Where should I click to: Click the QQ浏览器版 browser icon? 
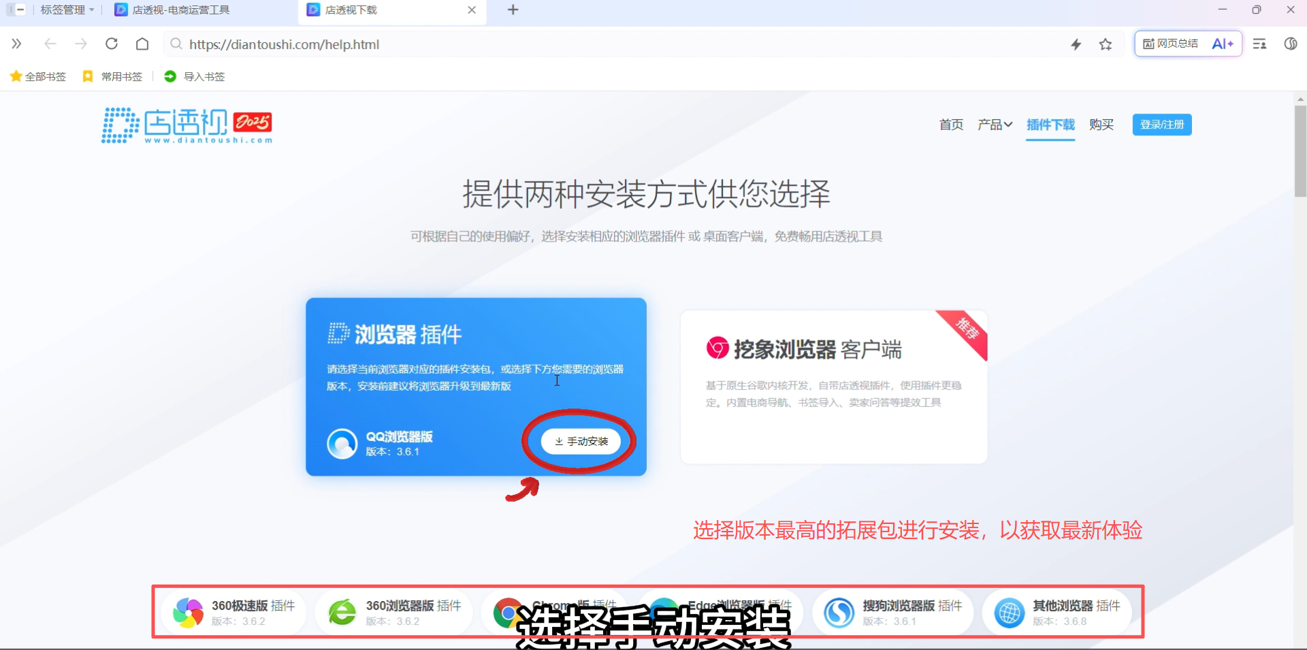[342, 444]
